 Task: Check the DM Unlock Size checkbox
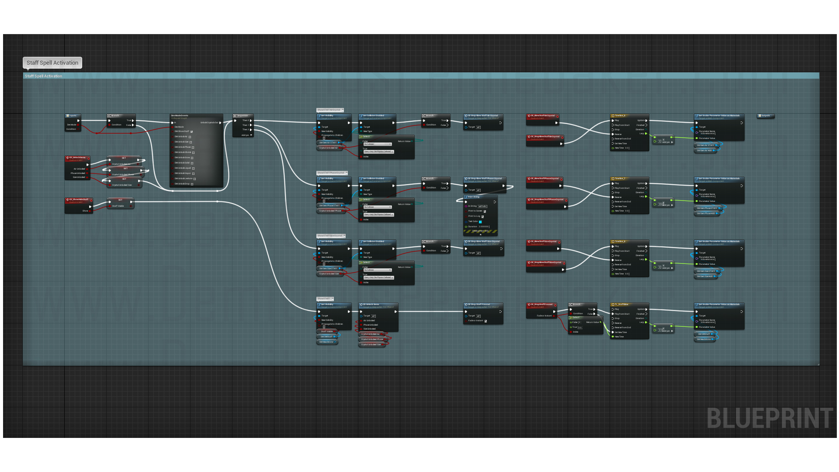point(191,142)
